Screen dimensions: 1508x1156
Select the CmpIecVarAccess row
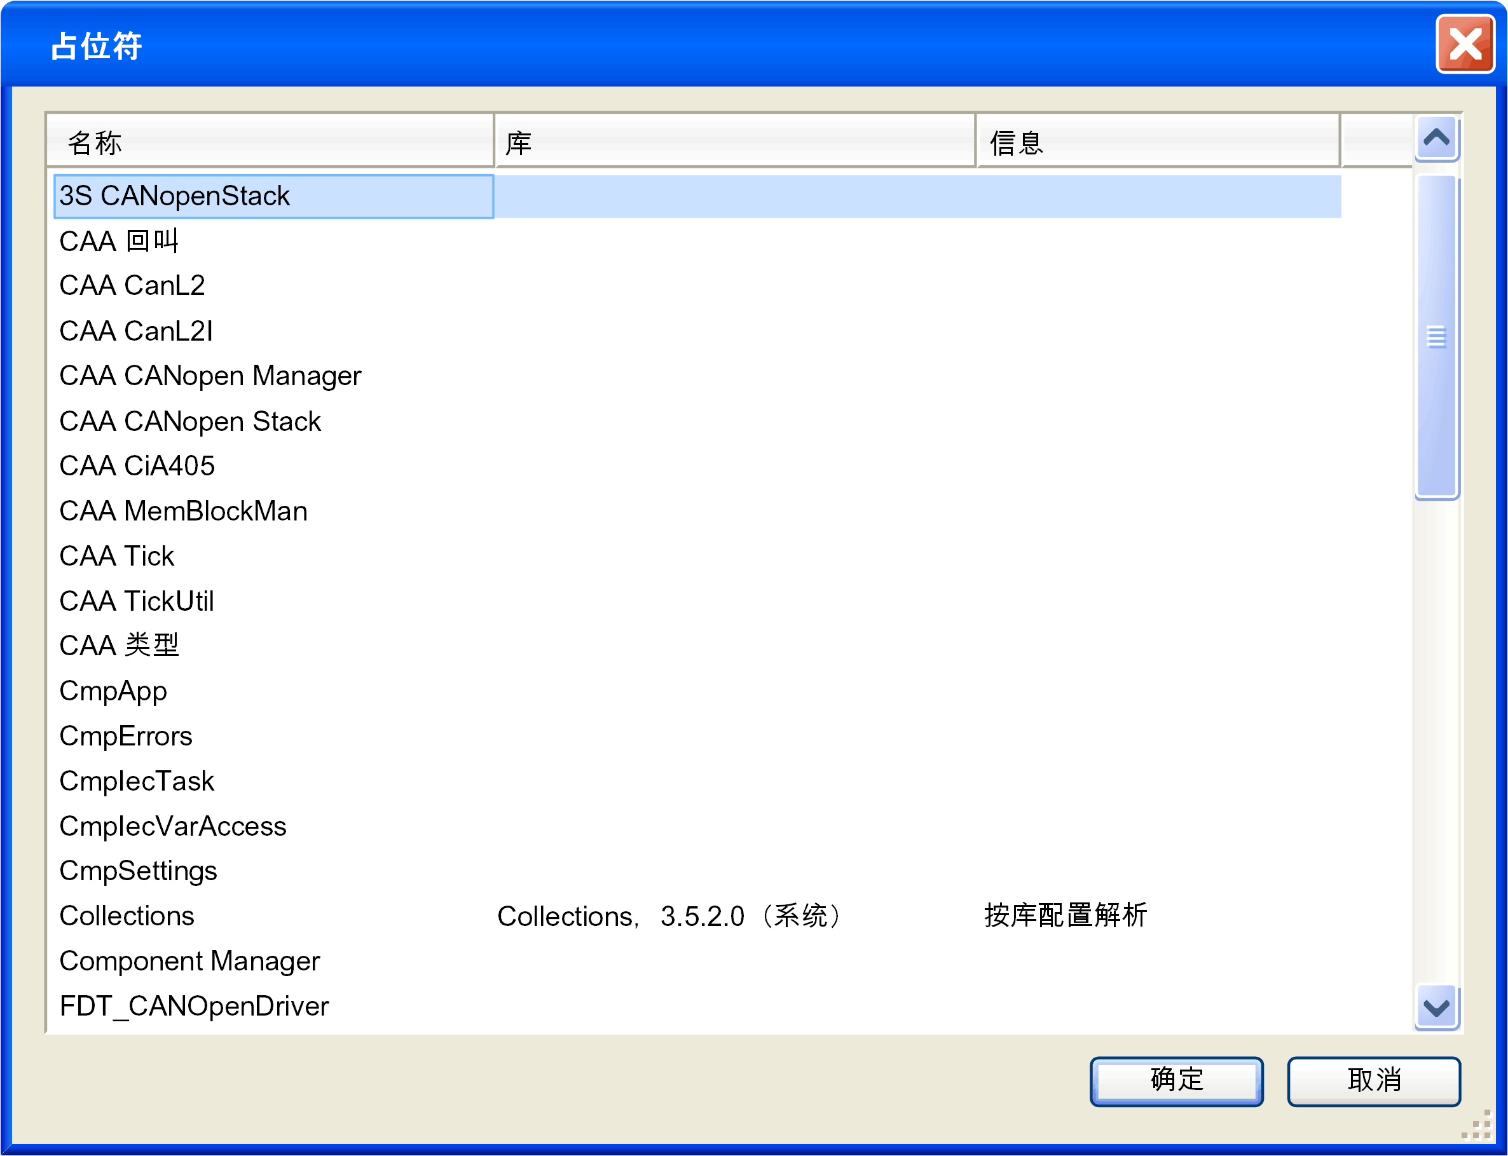173,826
